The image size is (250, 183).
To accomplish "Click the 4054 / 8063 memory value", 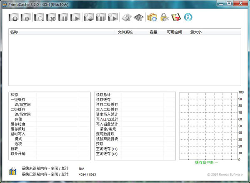I will pos(87,175).
